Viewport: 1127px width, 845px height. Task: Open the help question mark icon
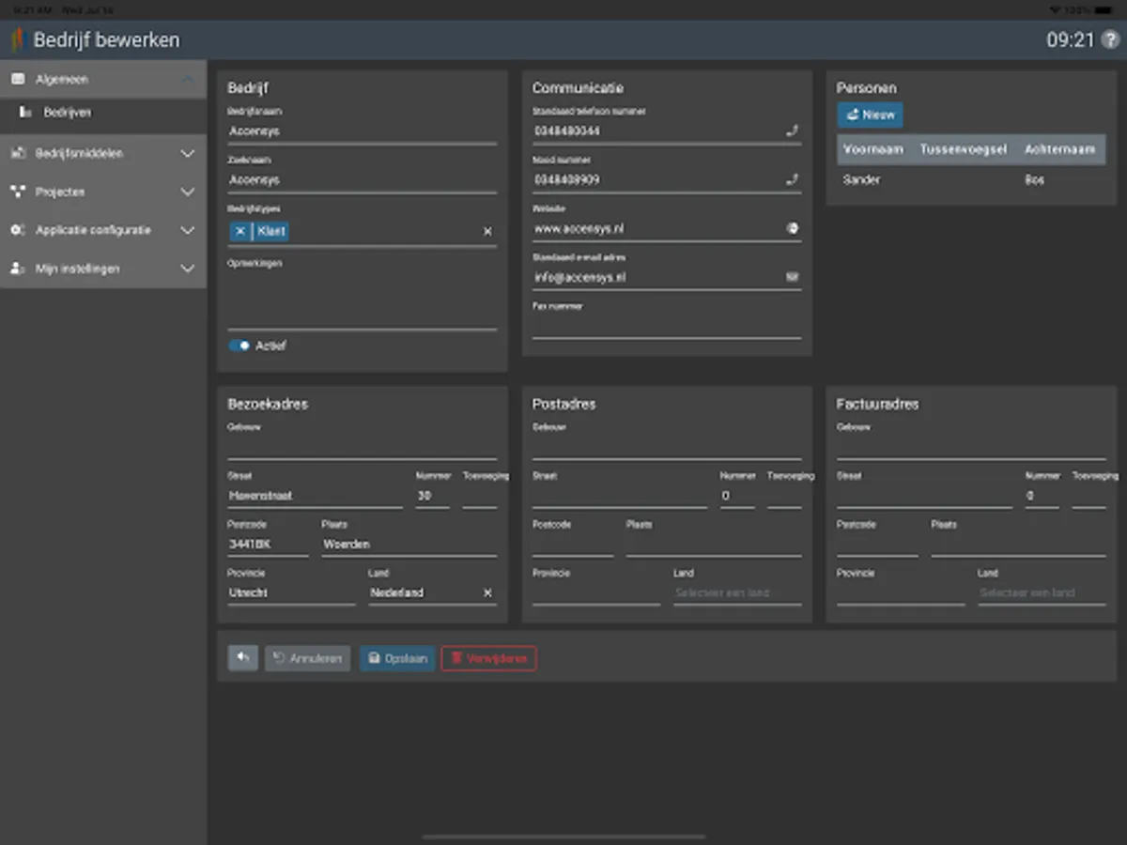pos(1111,40)
